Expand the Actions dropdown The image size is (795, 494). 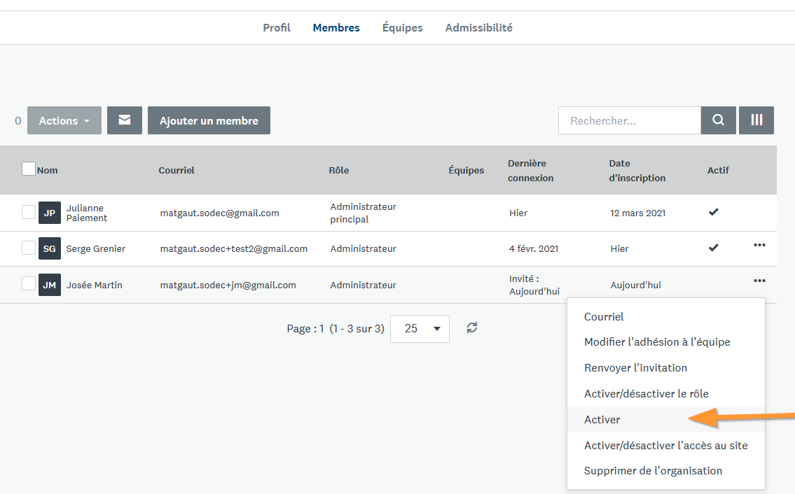click(x=64, y=120)
